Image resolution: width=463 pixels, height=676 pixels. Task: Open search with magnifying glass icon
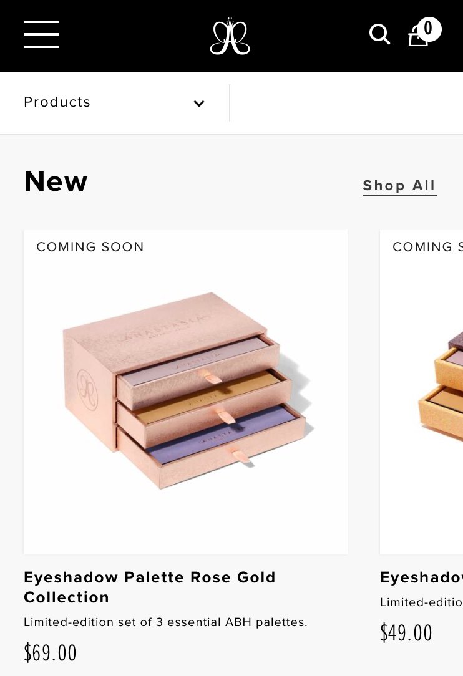(380, 34)
